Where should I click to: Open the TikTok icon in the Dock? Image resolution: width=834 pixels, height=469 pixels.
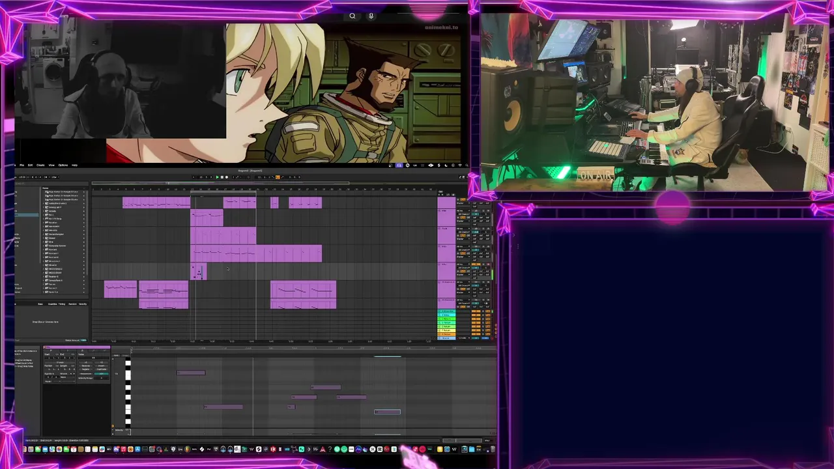pos(416,449)
